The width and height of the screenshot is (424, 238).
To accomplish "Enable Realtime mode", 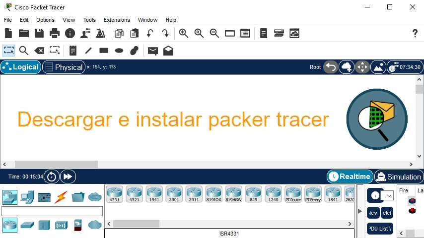I will 350,177.
